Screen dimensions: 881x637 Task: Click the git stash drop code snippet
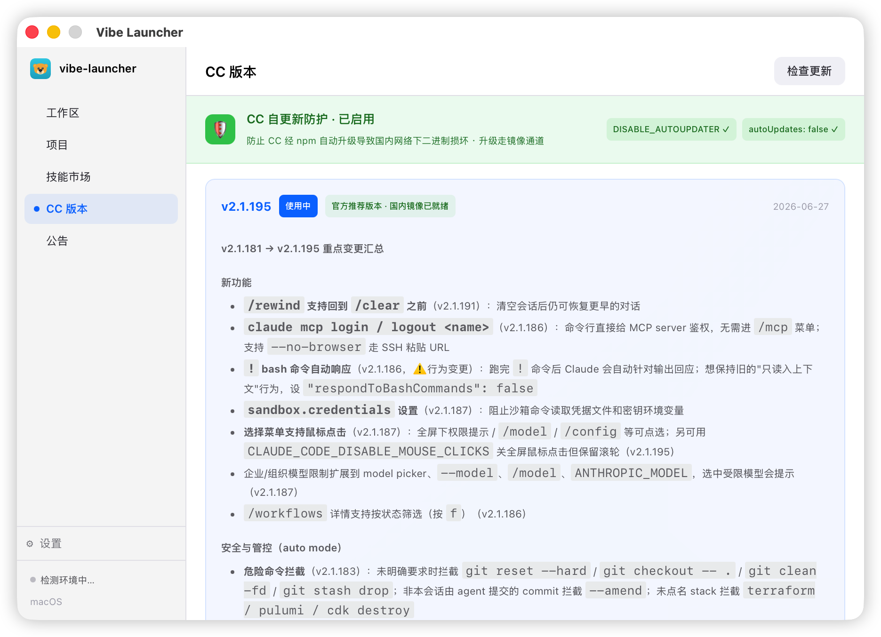pyautogui.click(x=336, y=590)
